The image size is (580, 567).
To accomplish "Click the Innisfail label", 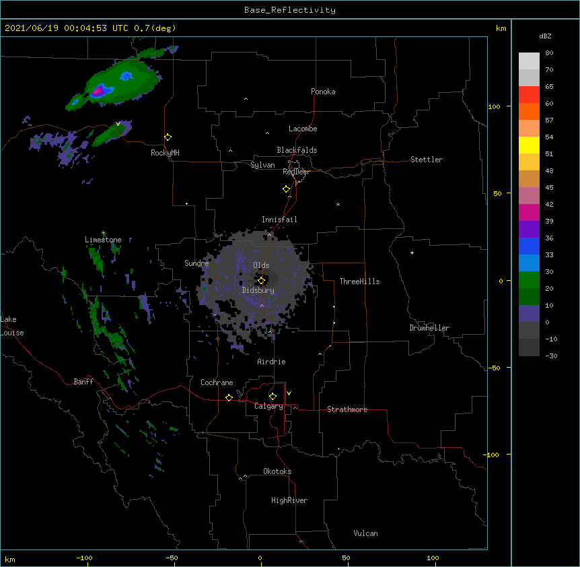I will (279, 220).
